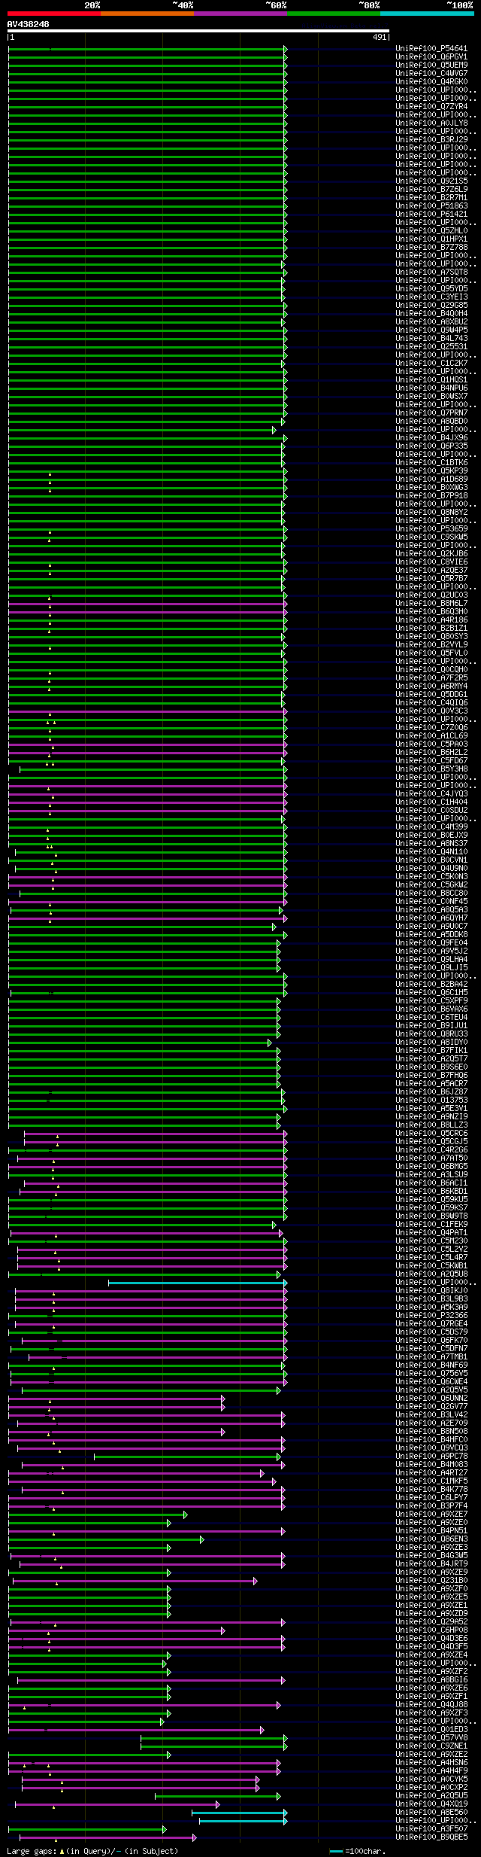
Task: Click label UniRef100_B7Z6L9
Action: pos(431,189)
